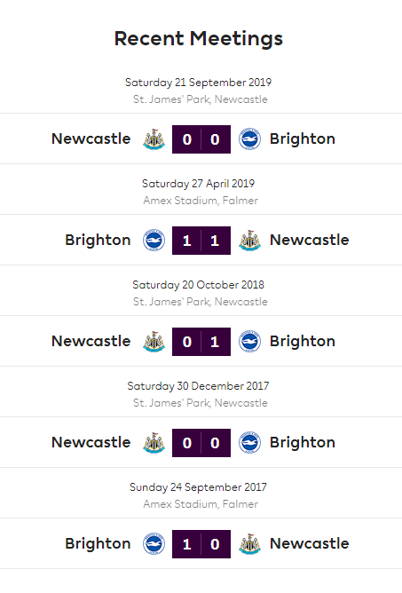Select Brighton team name in October 2018 fixture
The height and width of the screenshot is (593, 402).
(303, 342)
